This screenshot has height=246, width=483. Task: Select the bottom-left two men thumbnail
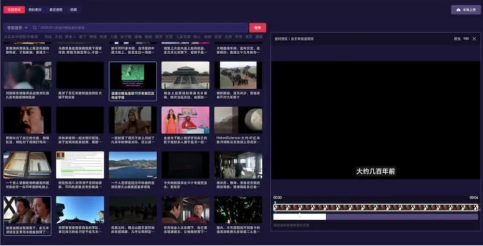pyautogui.click(x=27, y=210)
